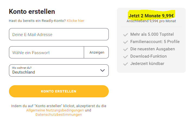Focus the Deine E-Mail-Adresse field
Image resolution: width=192 pixels, height=122 pixels.
point(59,34)
